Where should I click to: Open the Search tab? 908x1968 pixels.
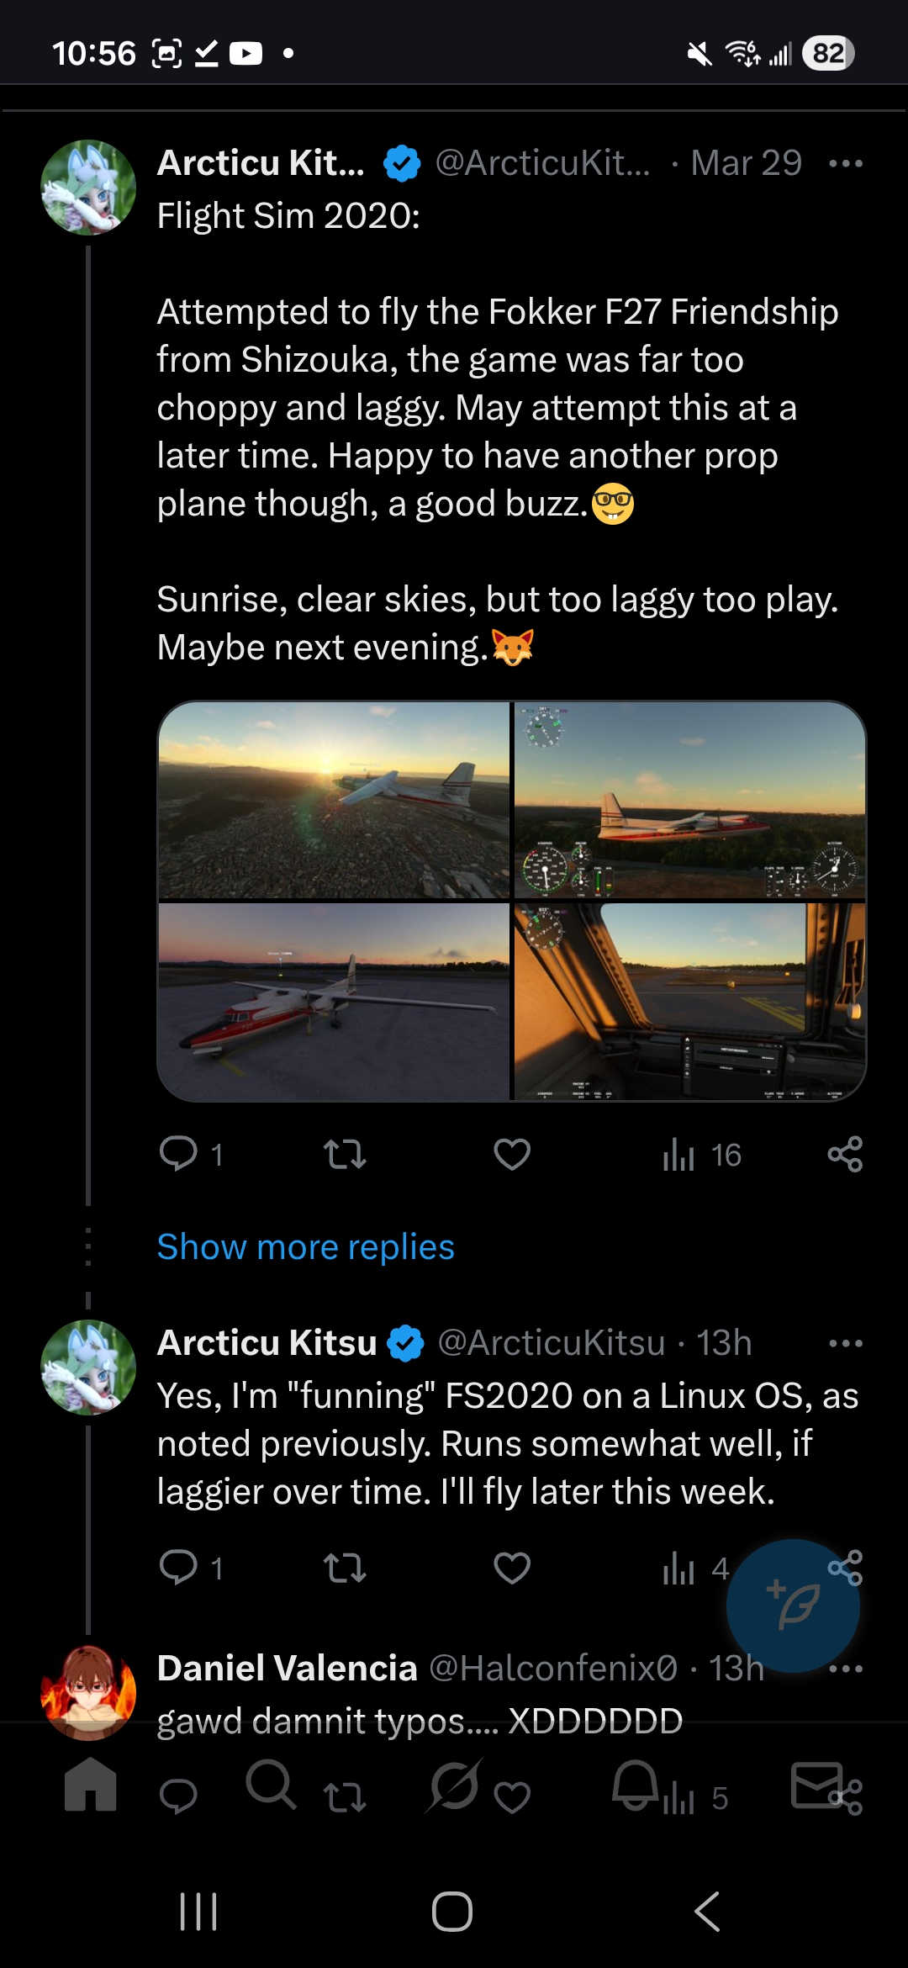coord(271,1783)
